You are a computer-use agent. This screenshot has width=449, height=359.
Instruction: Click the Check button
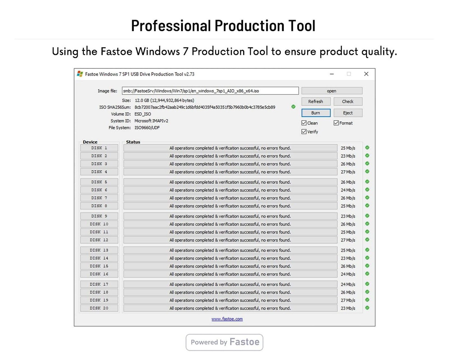348,102
